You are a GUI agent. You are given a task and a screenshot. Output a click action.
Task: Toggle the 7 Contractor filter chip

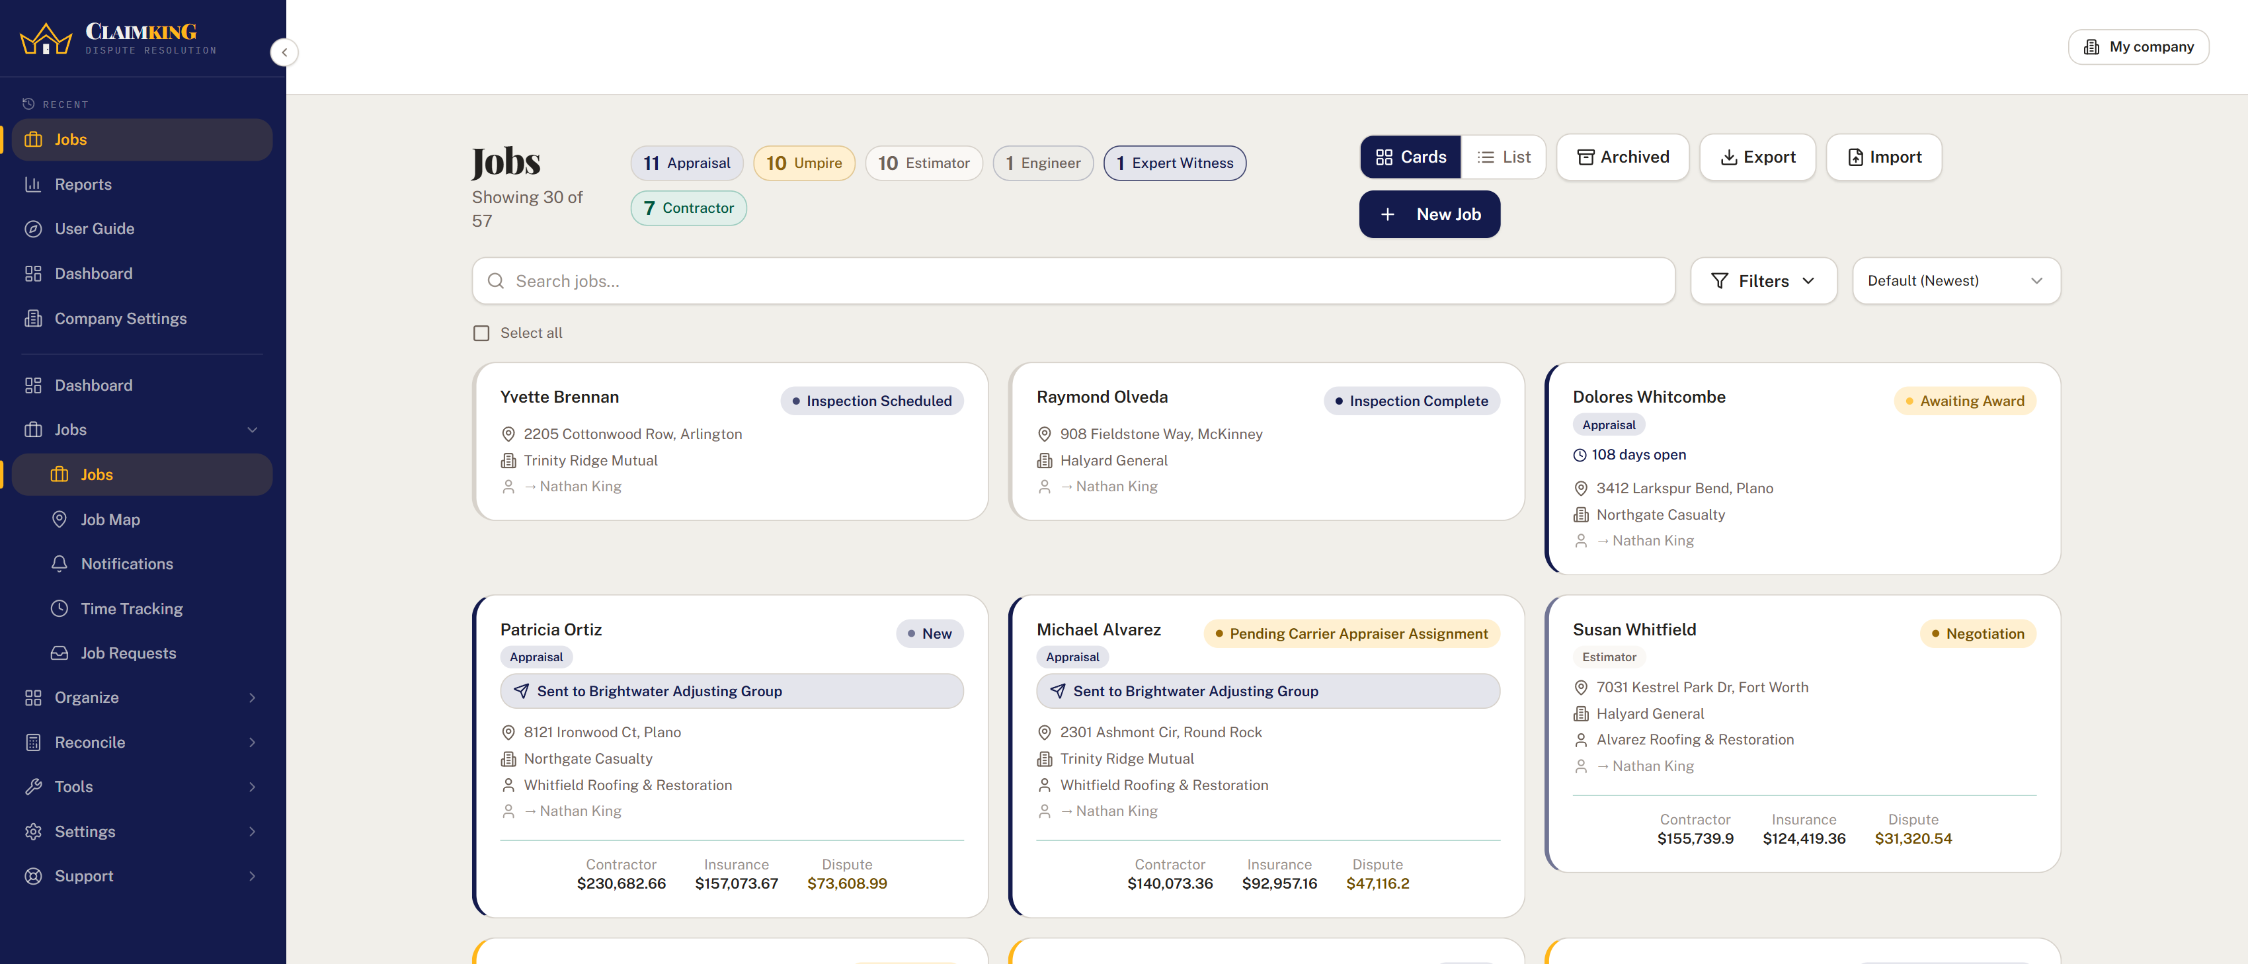(688, 208)
